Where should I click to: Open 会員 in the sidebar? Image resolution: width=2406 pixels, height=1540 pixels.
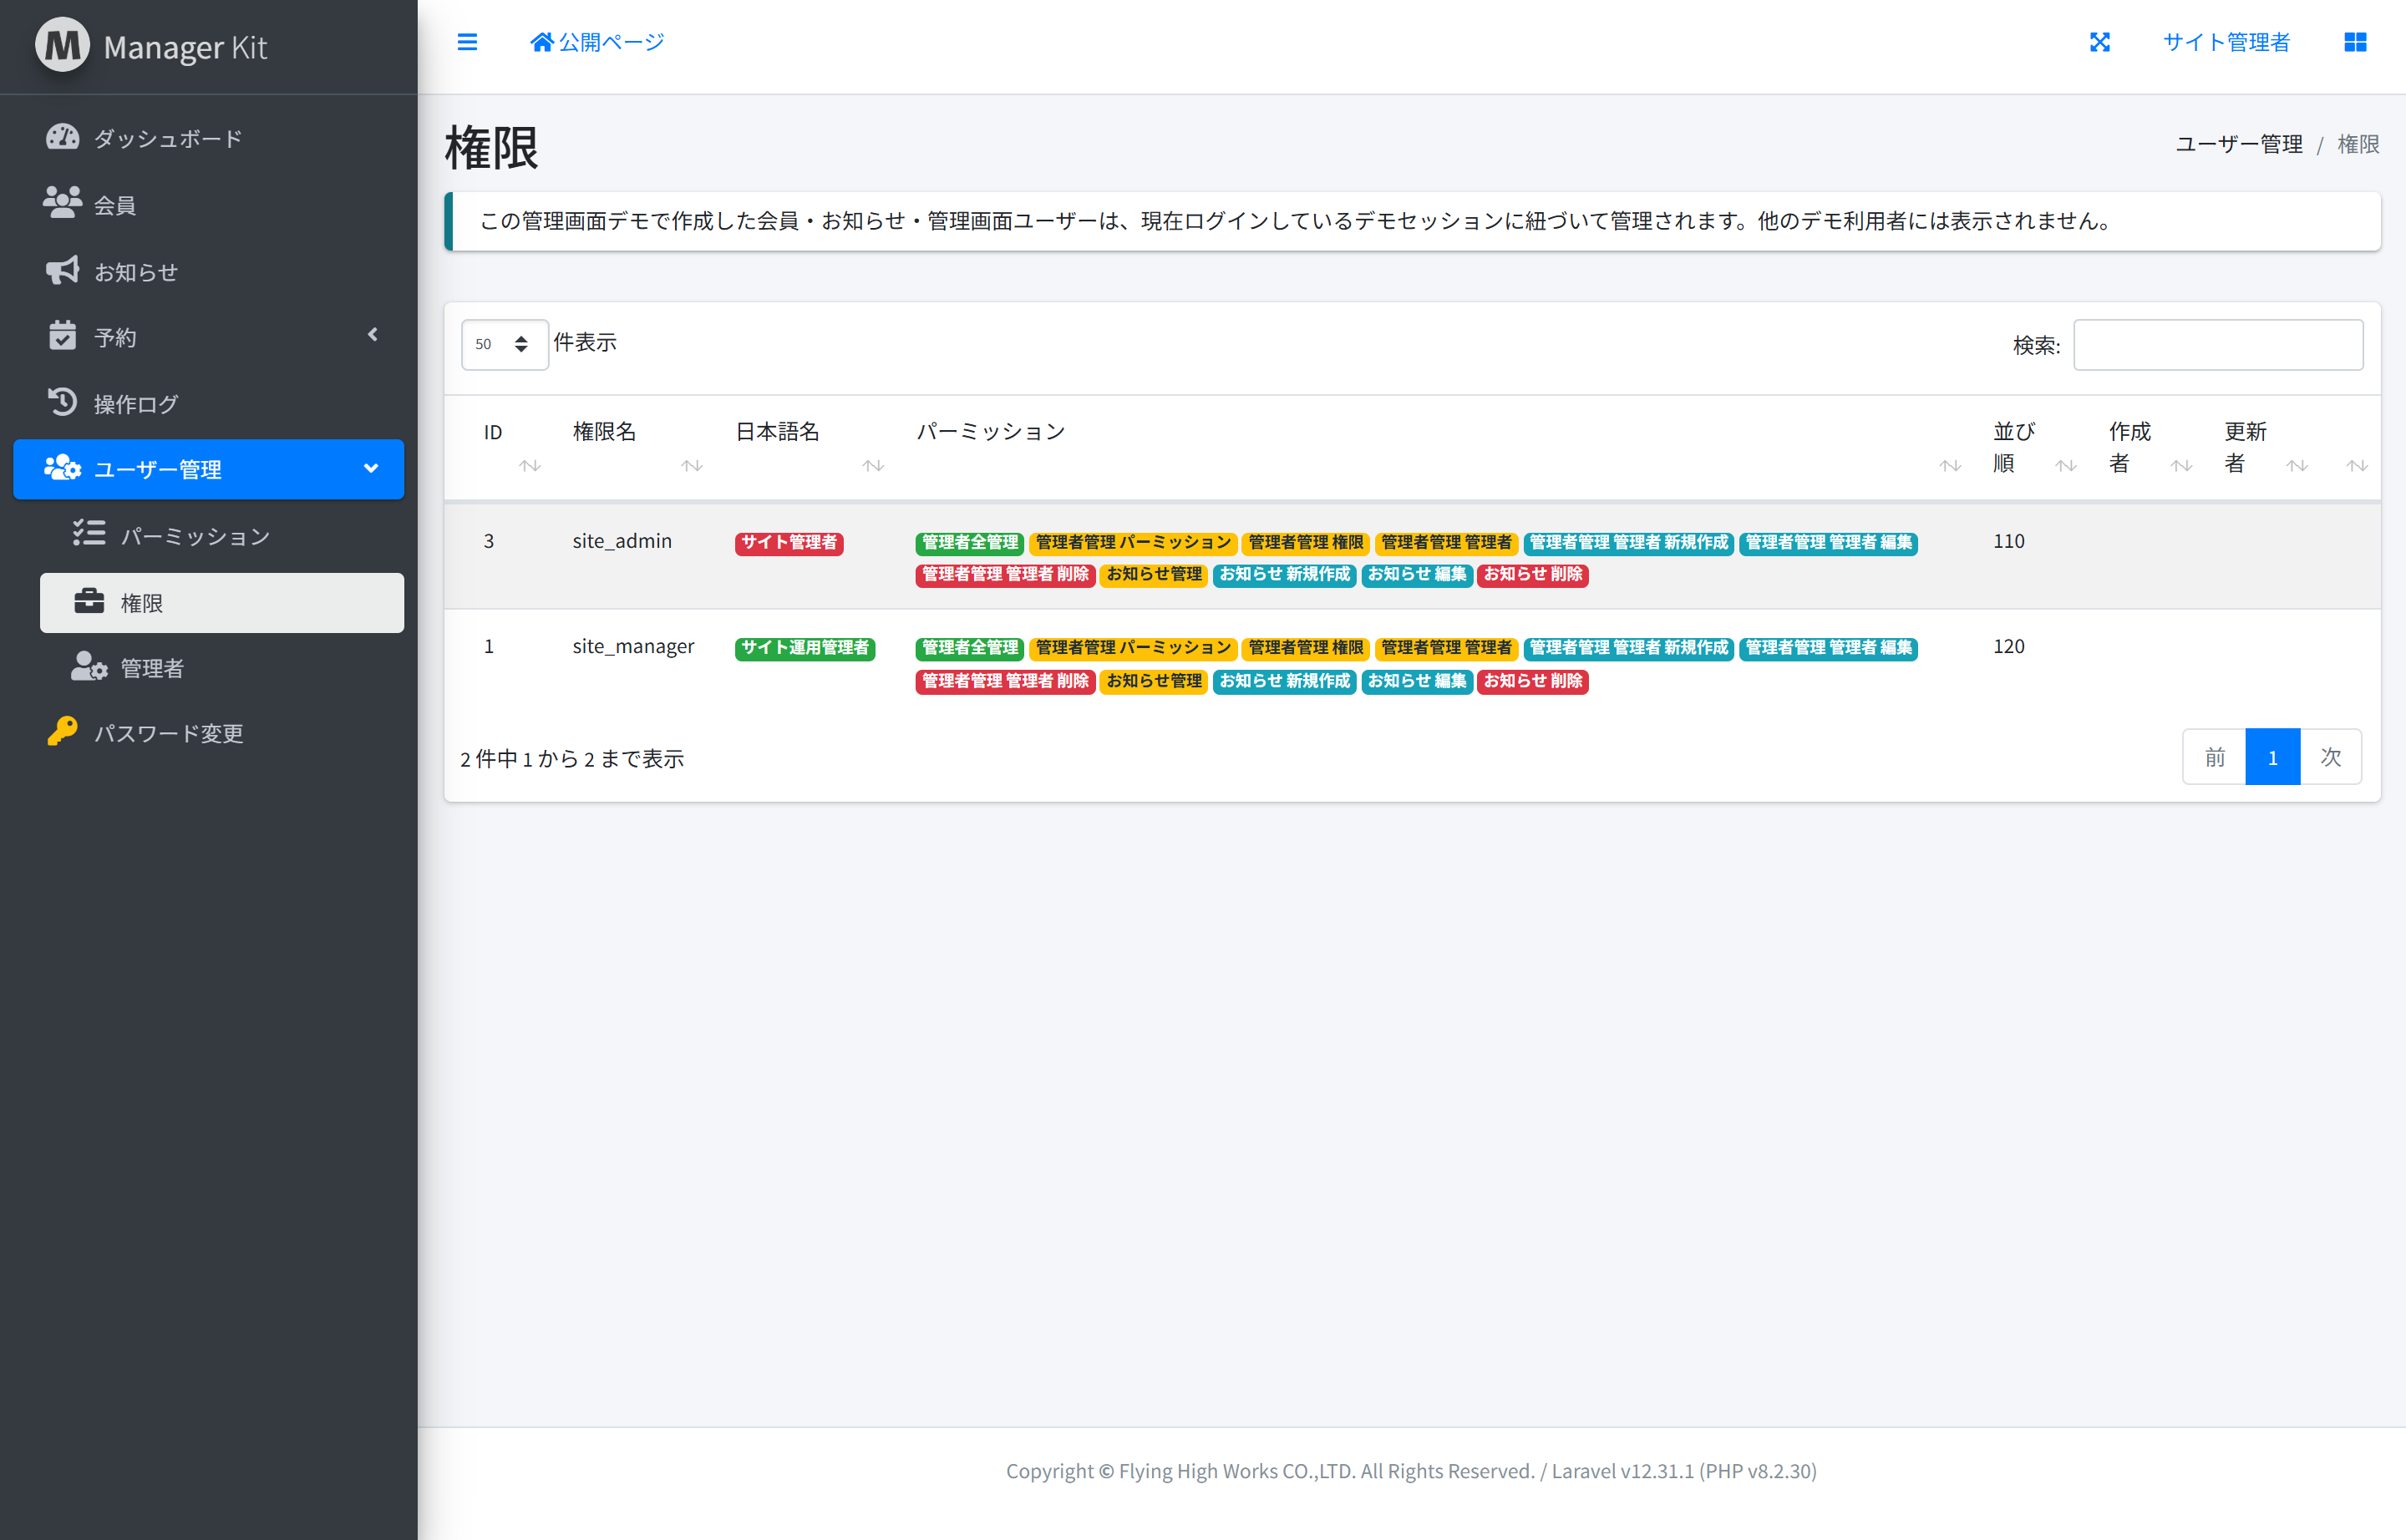coord(208,204)
